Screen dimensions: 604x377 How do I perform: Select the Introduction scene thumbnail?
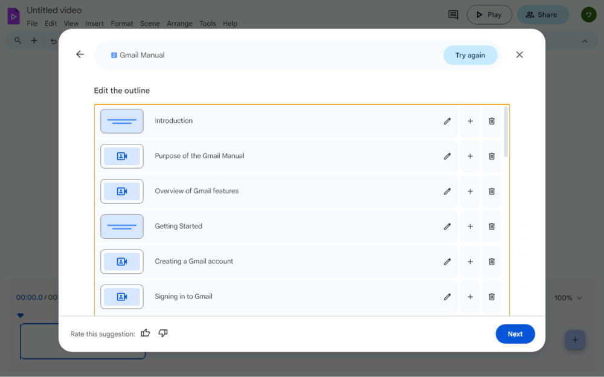pyautogui.click(x=122, y=121)
